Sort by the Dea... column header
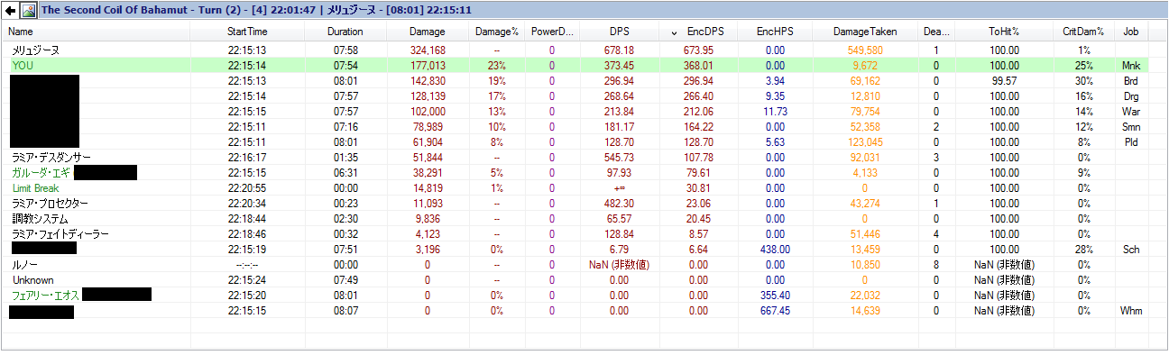This screenshot has height=355, width=1169. [x=936, y=32]
